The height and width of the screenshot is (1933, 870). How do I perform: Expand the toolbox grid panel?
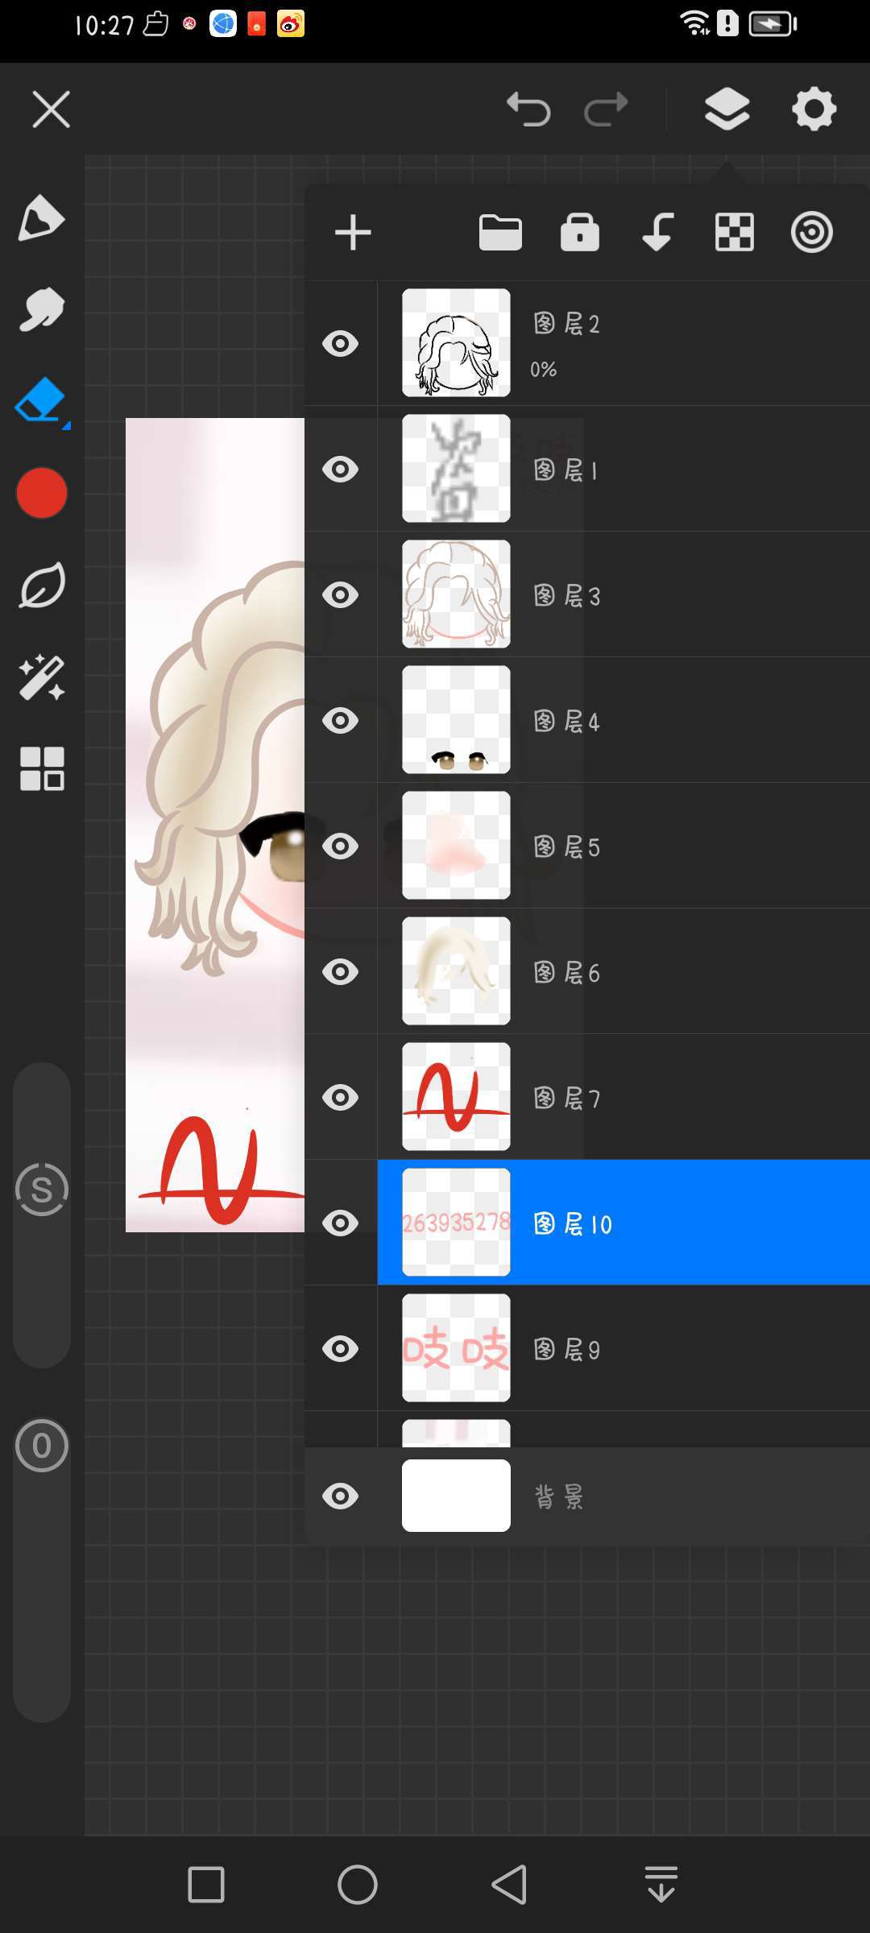click(x=41, y=768)
